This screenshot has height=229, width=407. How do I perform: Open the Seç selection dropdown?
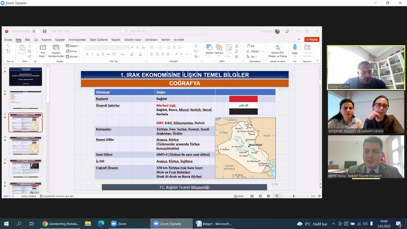[x=252, y=56]
